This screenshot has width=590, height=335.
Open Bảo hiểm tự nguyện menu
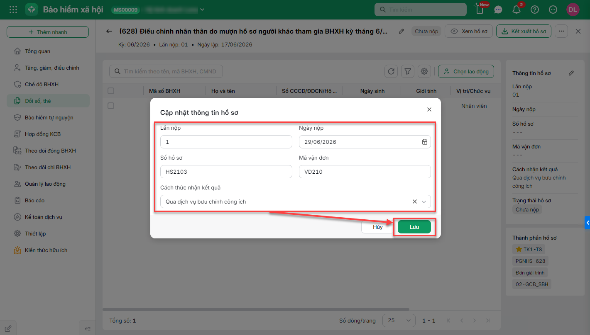pyautogui.click(x=48, y=117)
